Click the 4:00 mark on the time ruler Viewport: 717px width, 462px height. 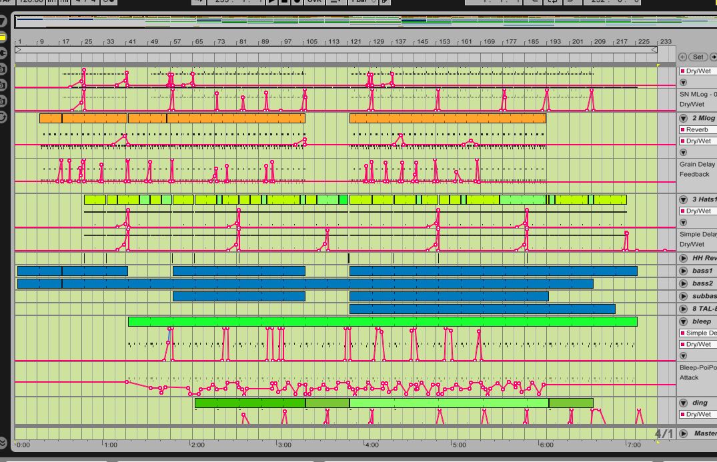372,445
